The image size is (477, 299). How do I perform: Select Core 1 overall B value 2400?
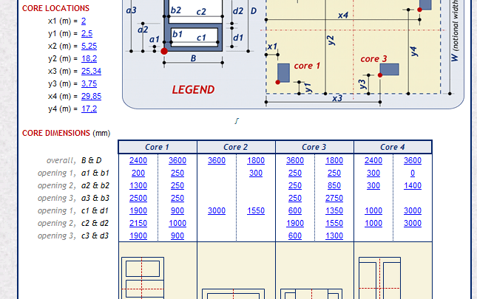tap(138, 160)
